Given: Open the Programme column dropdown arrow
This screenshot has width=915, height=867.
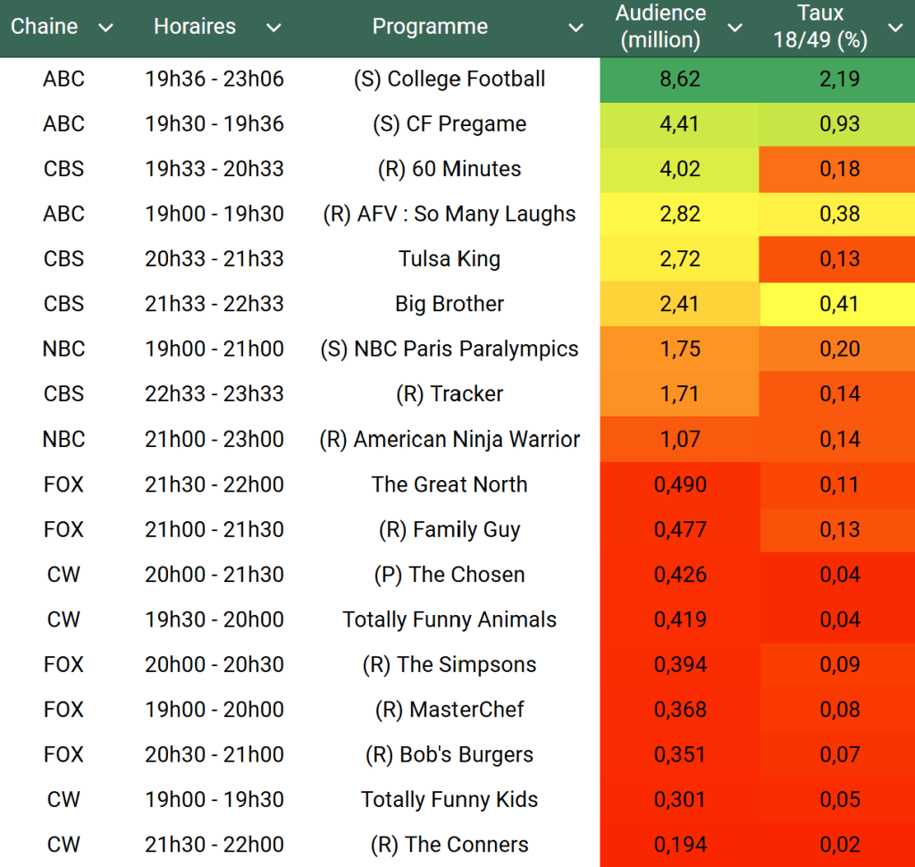Looking at the screenshot, I should coord(576,28).
